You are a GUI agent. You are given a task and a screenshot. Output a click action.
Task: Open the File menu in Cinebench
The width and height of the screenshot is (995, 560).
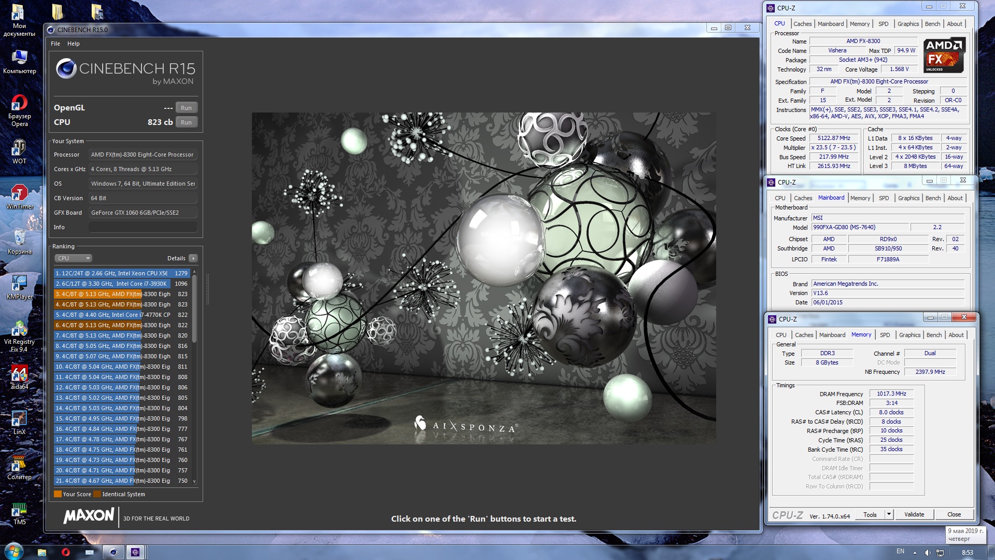point(55,44)
